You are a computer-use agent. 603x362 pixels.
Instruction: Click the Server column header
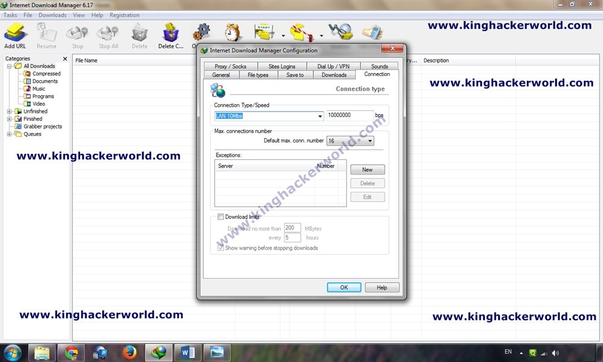tap(265, 166)
